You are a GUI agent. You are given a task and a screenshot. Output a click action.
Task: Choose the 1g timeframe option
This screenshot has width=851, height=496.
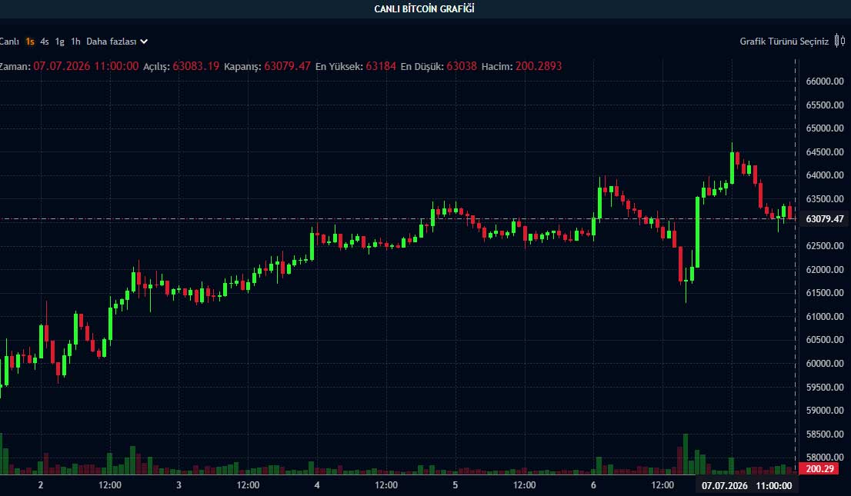coord(60,42)
